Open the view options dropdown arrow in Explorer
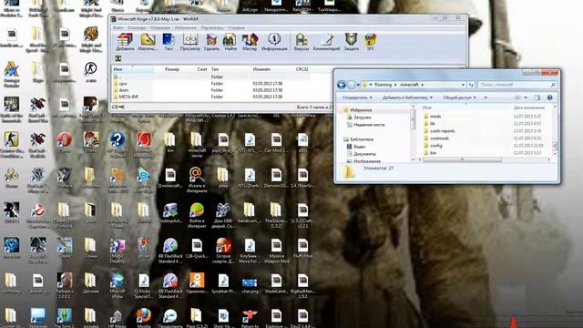583x328 pixels. click(x=526, y=97)
